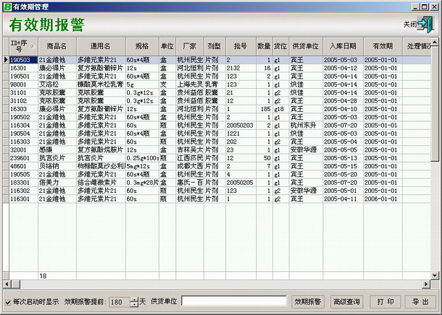Open 高级查询 advanced search

(347, 302)
